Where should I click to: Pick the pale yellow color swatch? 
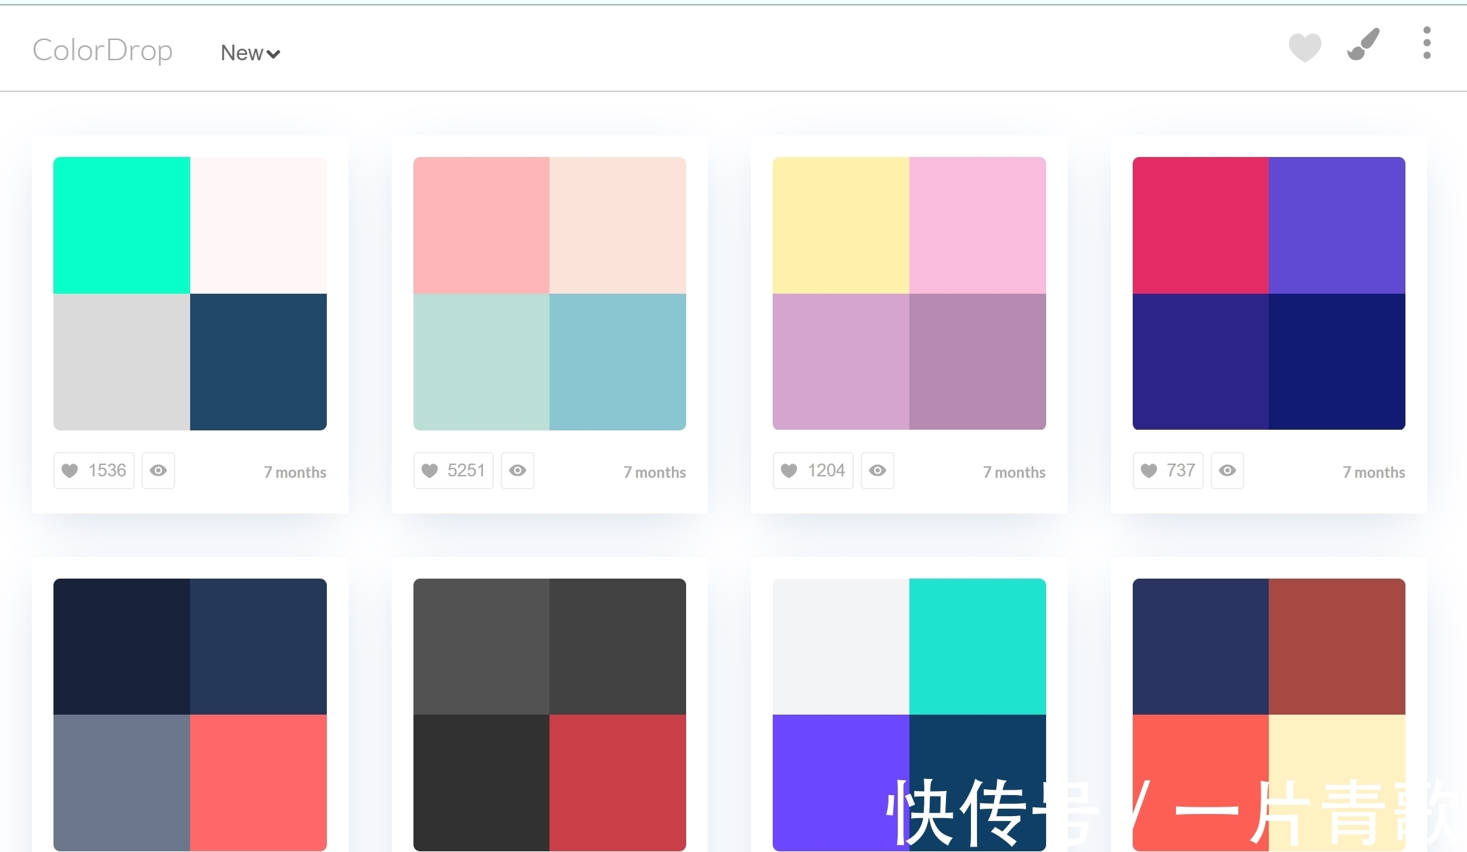[841, 225]
